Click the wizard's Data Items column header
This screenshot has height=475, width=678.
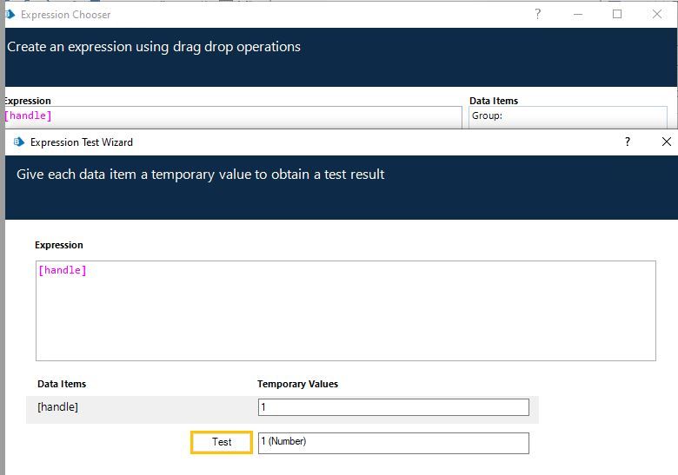tap(62, 384)
